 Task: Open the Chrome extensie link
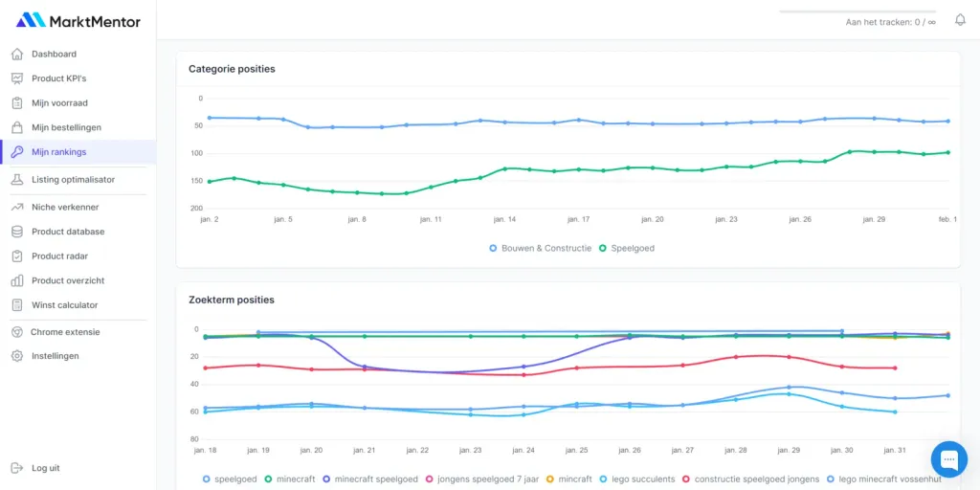[65, 332]
